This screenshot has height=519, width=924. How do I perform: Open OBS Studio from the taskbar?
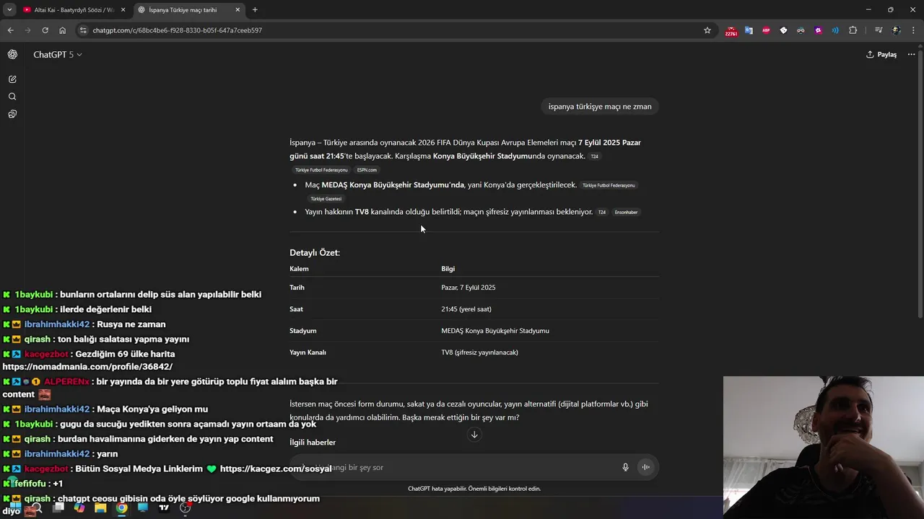[x=186, y=507]
